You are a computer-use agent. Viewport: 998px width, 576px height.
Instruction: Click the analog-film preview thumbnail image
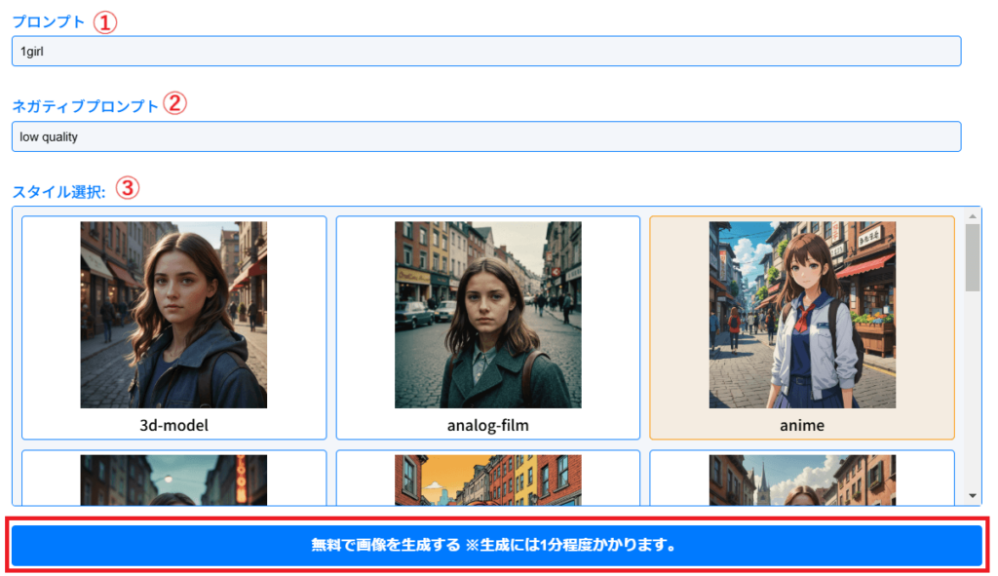point(488,315)
